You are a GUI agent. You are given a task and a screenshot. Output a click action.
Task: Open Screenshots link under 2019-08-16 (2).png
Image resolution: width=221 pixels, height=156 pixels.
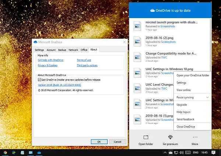(168, 42)
